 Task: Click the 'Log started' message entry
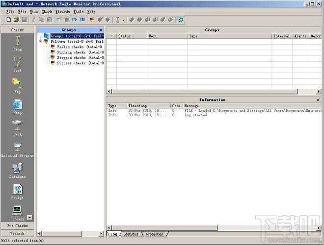tap(196, 115)
